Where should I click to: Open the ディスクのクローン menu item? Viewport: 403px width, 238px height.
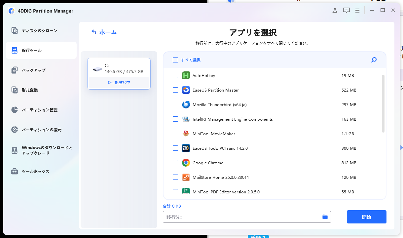click(x=41, y=31)
